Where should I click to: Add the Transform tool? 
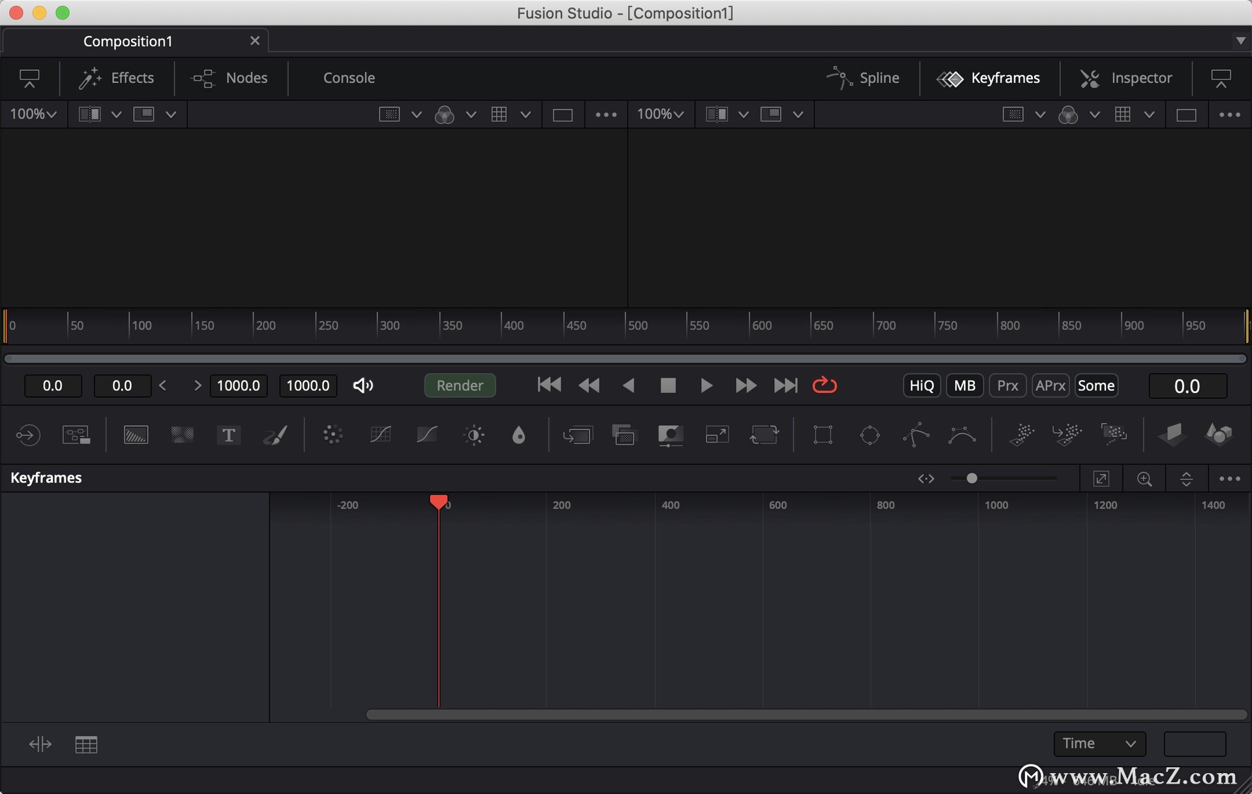[x=764, y=435]
